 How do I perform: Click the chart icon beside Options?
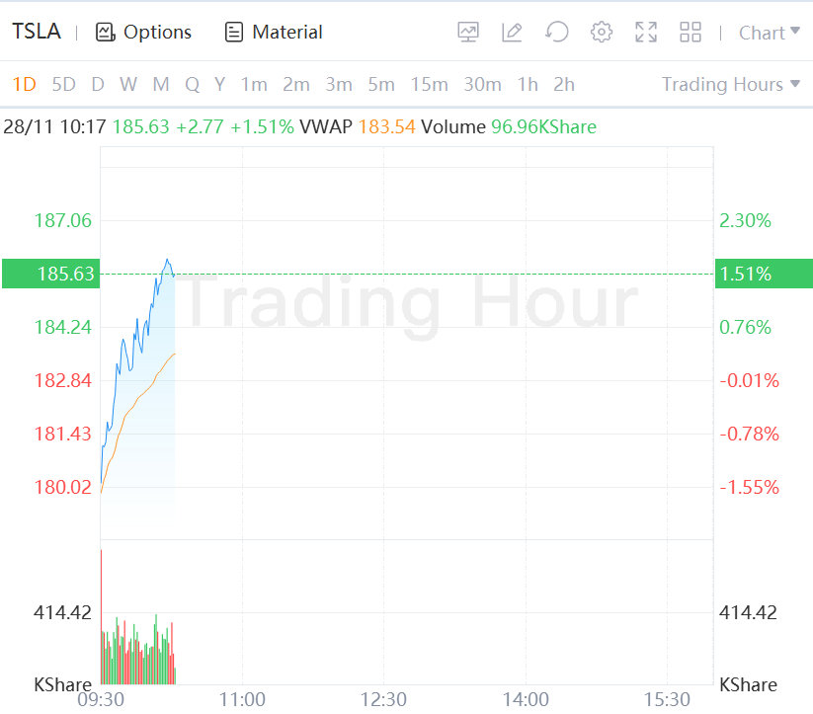[106, 33]
